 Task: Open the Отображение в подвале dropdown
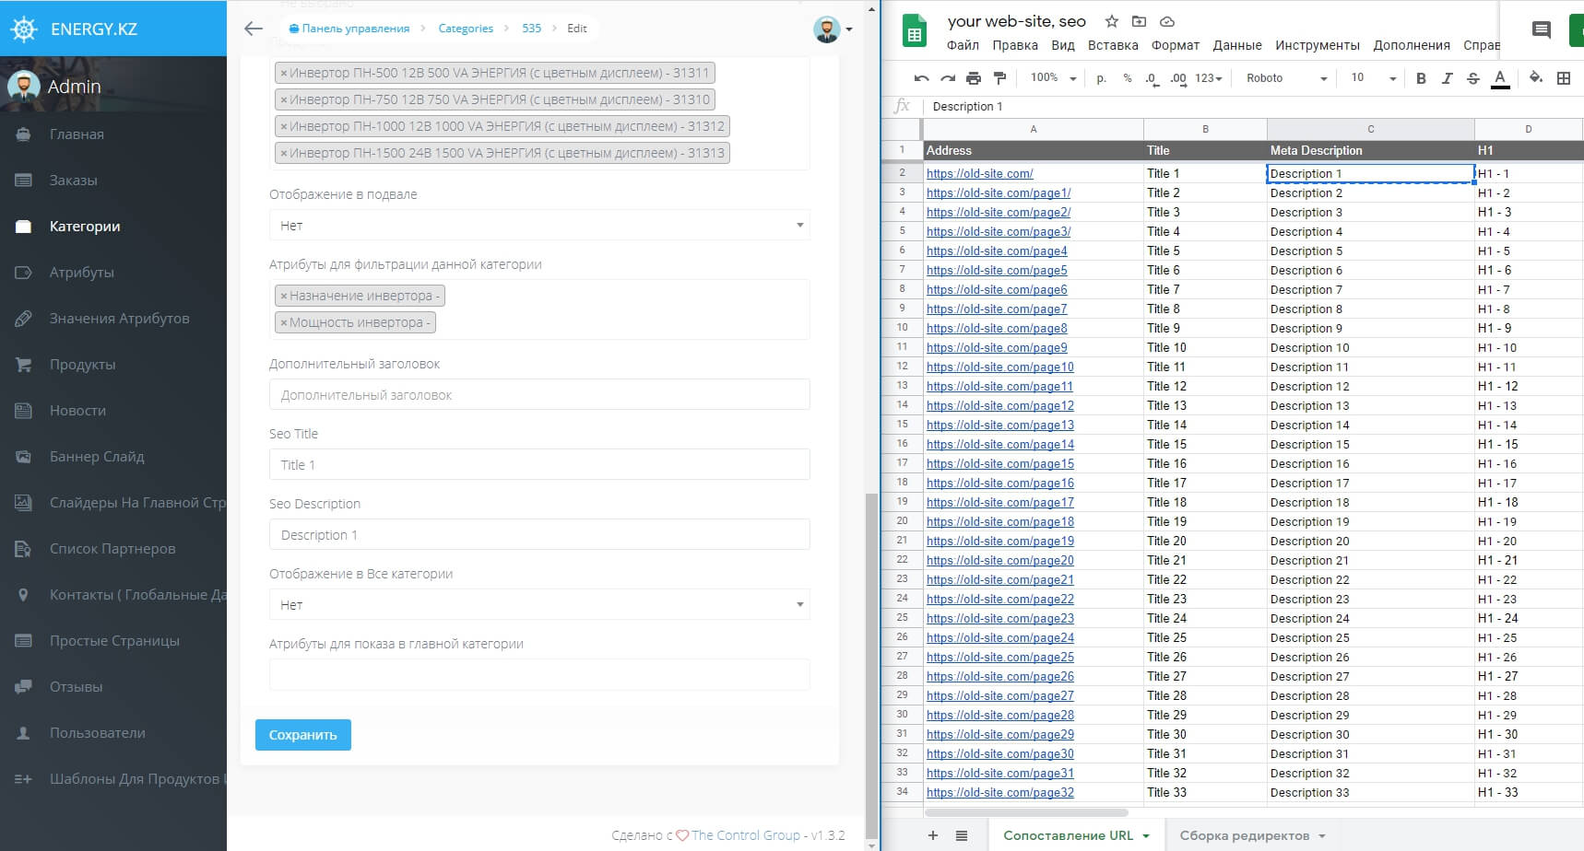pos(539,225)
